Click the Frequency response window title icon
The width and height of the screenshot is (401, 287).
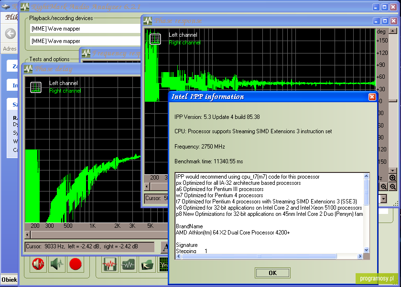click(86, 53)
